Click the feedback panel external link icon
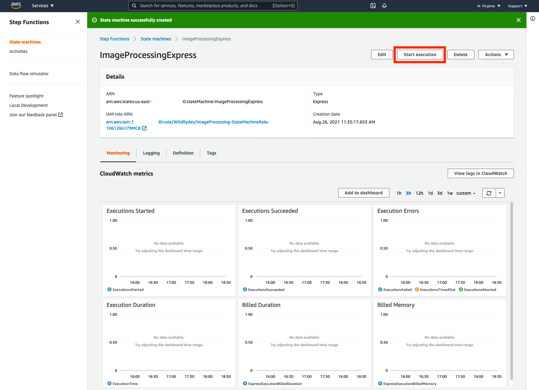This screenshot has height=390, width=539. tap(61, 115)
